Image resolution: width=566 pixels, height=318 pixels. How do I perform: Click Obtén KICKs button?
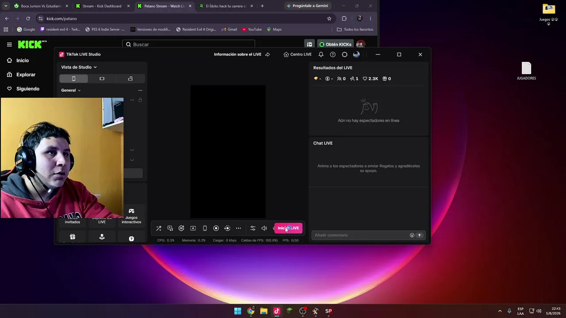tap(336, 45)
